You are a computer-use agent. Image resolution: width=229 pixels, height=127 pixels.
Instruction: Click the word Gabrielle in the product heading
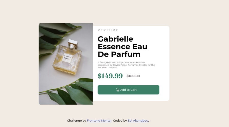coord(115,39)
